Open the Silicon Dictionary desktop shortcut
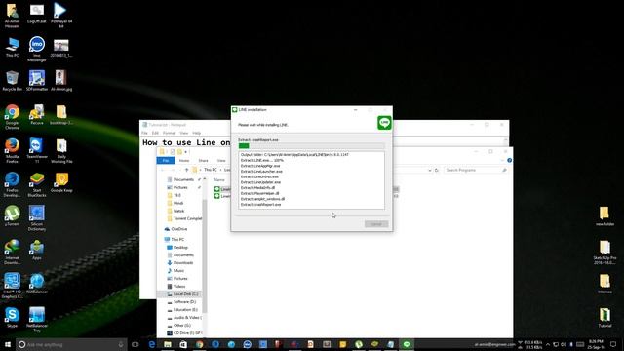This screenshot has width=624, height=351. tap(37, 218)
